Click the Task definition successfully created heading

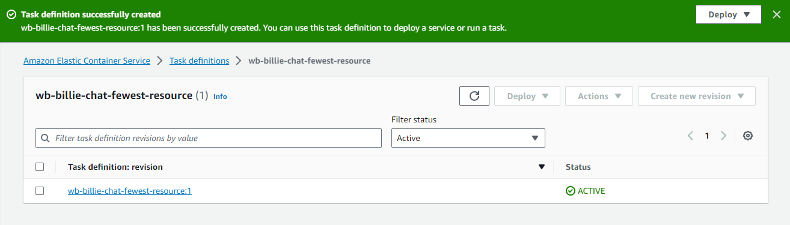point(91,14)
